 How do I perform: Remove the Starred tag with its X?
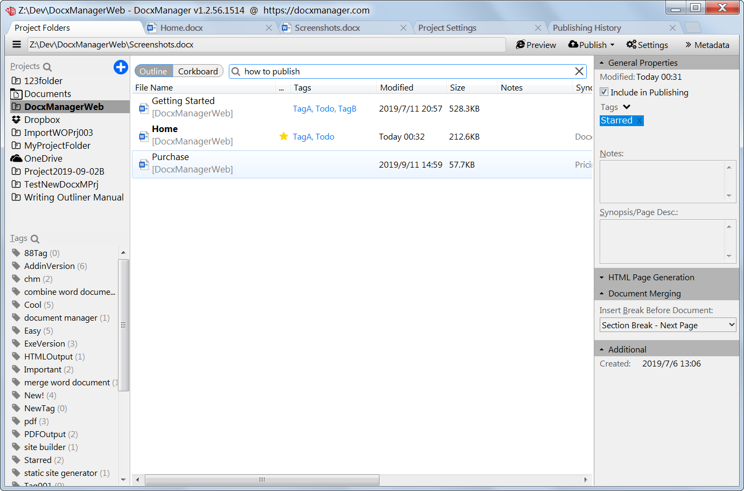pos(639,121)
